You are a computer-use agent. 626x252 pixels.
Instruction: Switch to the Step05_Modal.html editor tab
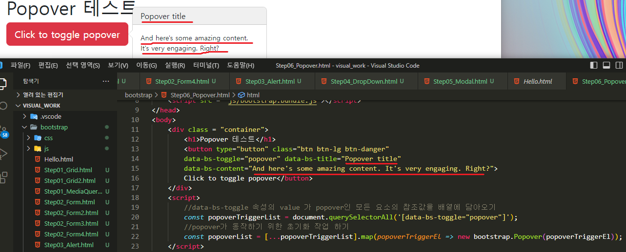point(463,81)
